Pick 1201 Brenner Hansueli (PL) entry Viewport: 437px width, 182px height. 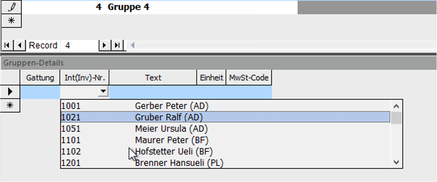click(x=225, y=163)
